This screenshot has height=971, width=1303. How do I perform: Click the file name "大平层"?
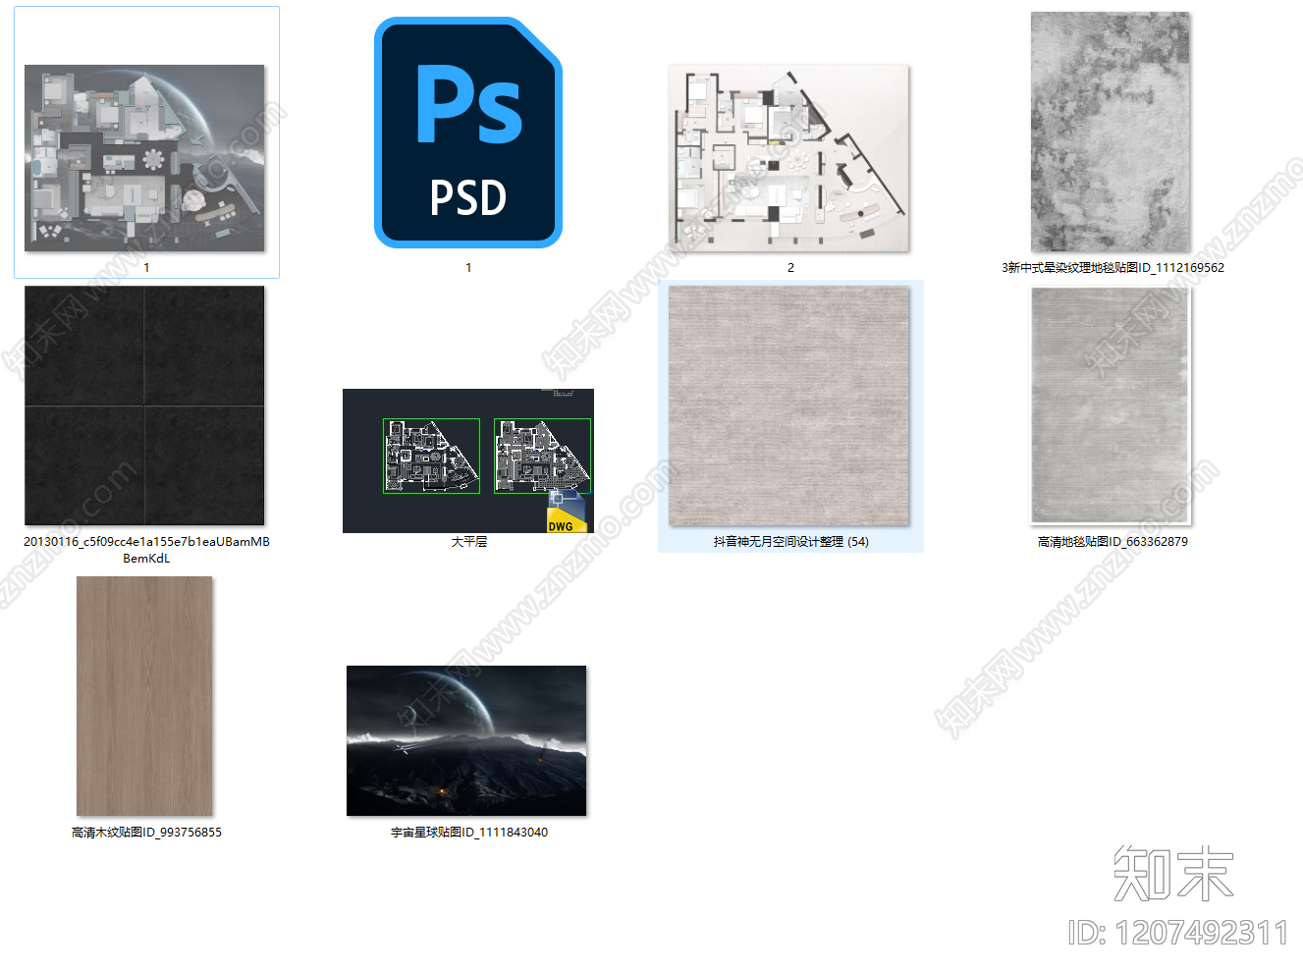(469, 541)
